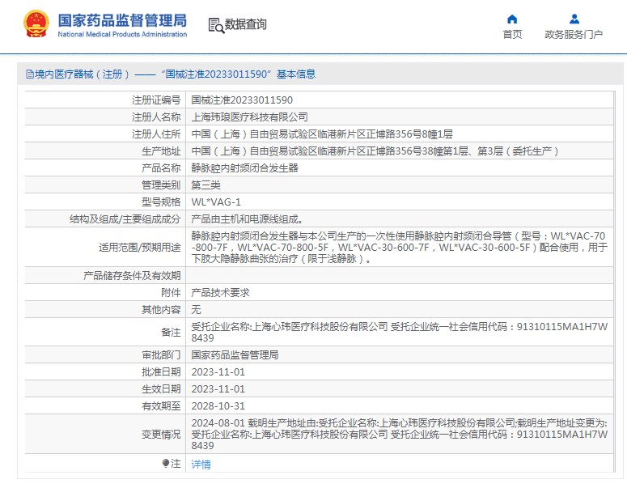Click 国家药品监督管理局 header title
627x488 pixels.
coord(122,20)
